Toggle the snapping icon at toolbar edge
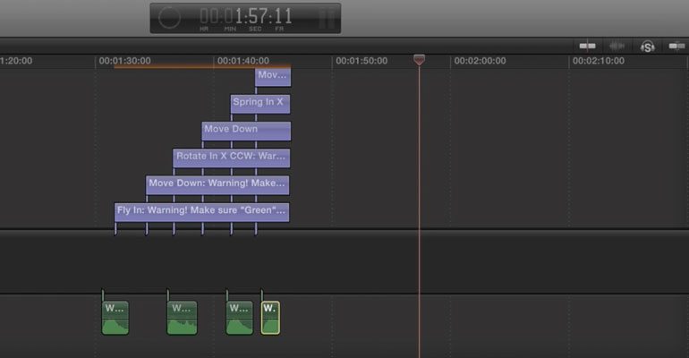This screenshot has height=358, width=689. tap(676, 46)
